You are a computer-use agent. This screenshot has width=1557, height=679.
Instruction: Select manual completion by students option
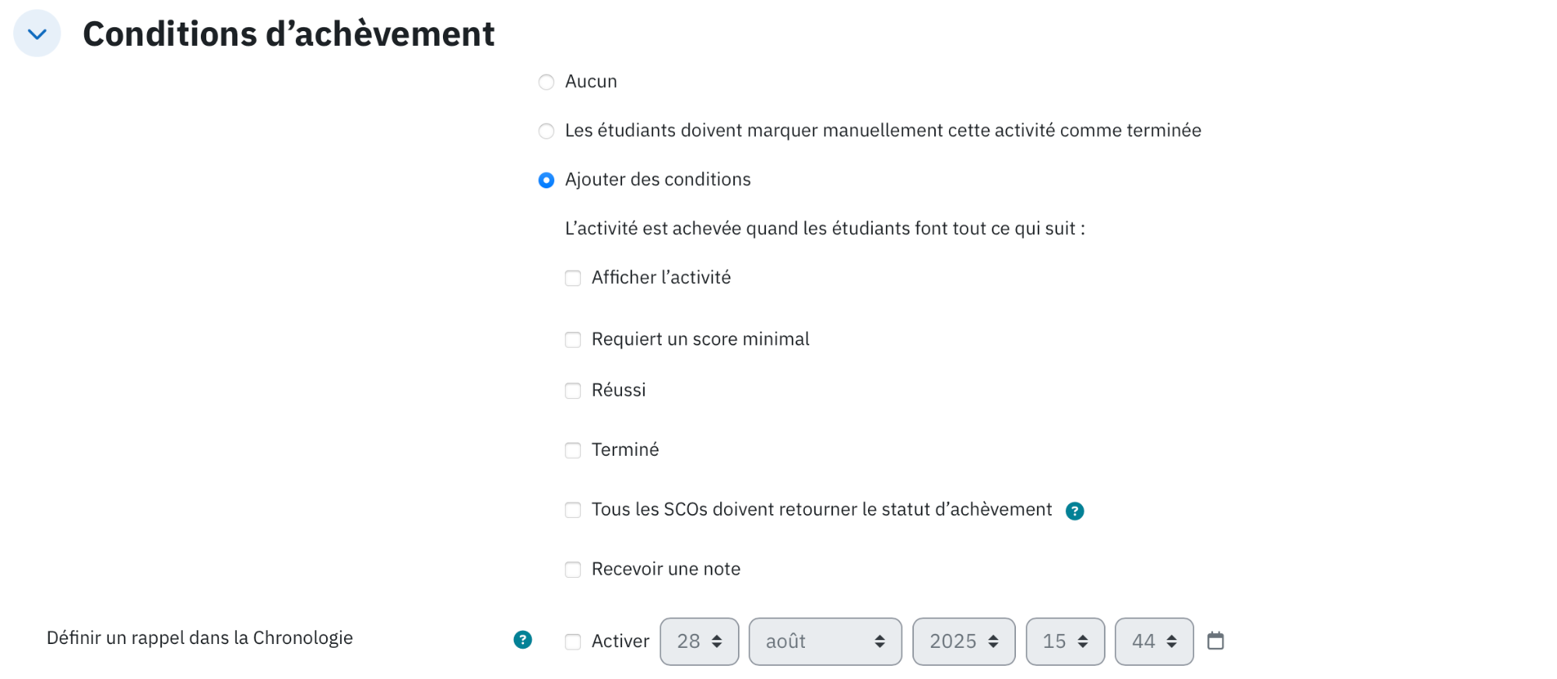[x=547, y=131]
